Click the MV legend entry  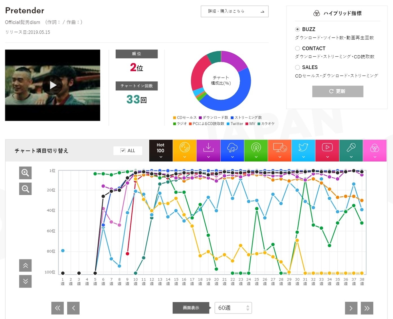pos(250,124)
